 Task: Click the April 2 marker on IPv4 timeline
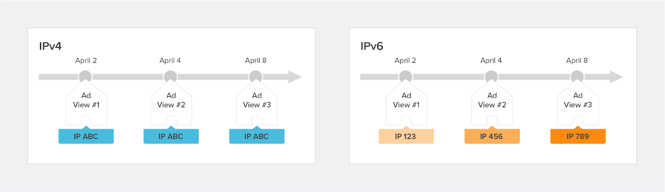[x=85, y=77]
